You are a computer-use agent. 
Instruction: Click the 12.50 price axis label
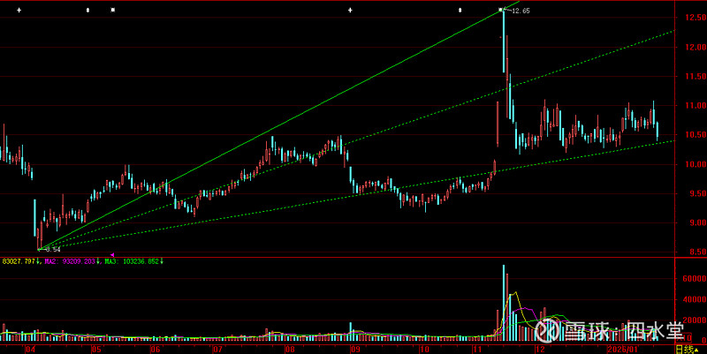695,18
